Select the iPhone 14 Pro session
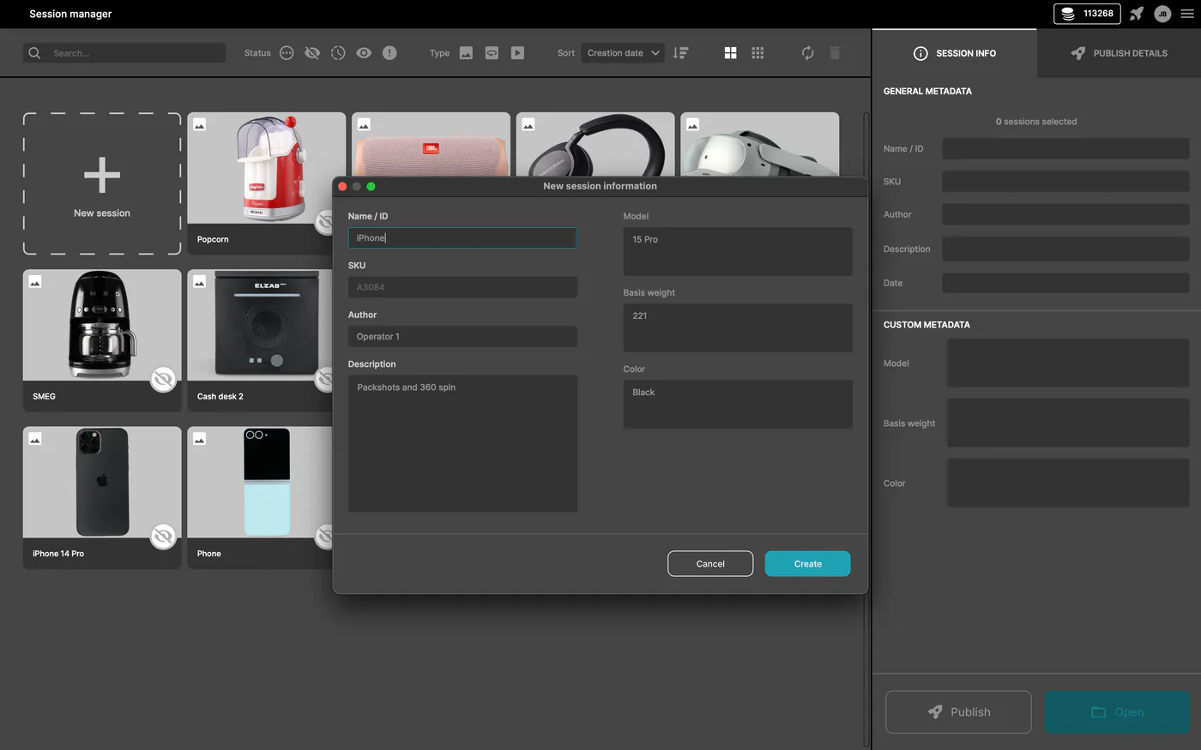This screenshot has height=750, width=1201. point(102,497)
